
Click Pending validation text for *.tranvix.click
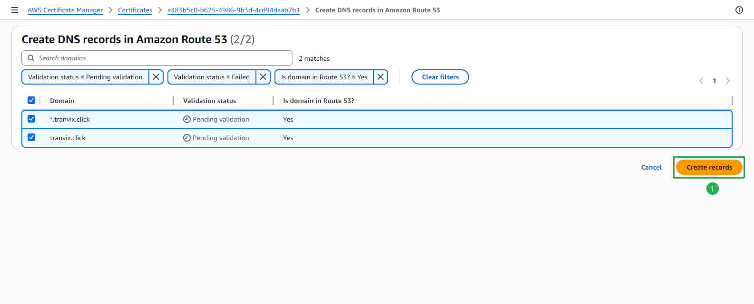[x=221, y=119]
